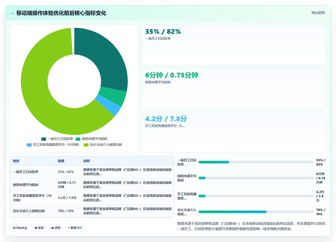The width and height of the screenshot is (336, 242).
Task: Toggle 一线员工日活跃率 legend item
Action: click(57, 139)
